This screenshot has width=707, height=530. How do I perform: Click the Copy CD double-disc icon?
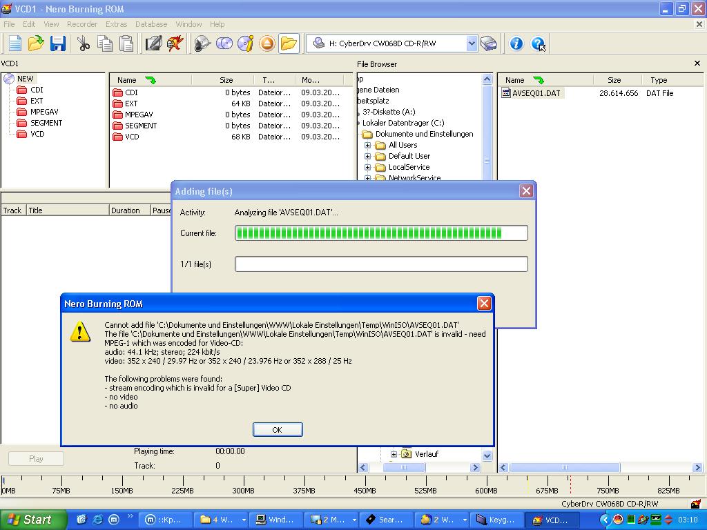click(x=224, y=43)
